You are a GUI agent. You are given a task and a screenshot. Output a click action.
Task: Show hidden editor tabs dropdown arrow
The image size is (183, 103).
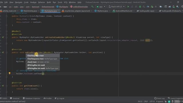click(x=182, y=11)
